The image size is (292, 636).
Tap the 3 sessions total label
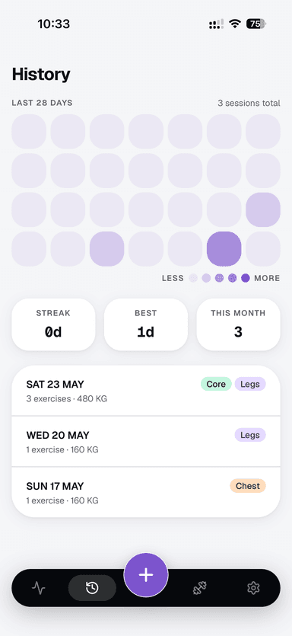pyautogui.click(x=249, y=103)
